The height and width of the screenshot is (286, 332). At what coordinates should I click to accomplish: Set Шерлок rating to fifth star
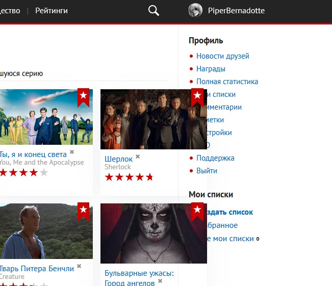click(150, 177)
